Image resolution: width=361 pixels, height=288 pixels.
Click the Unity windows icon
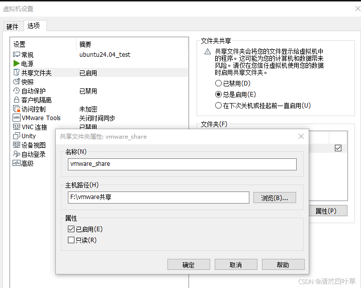click(17, 136)
